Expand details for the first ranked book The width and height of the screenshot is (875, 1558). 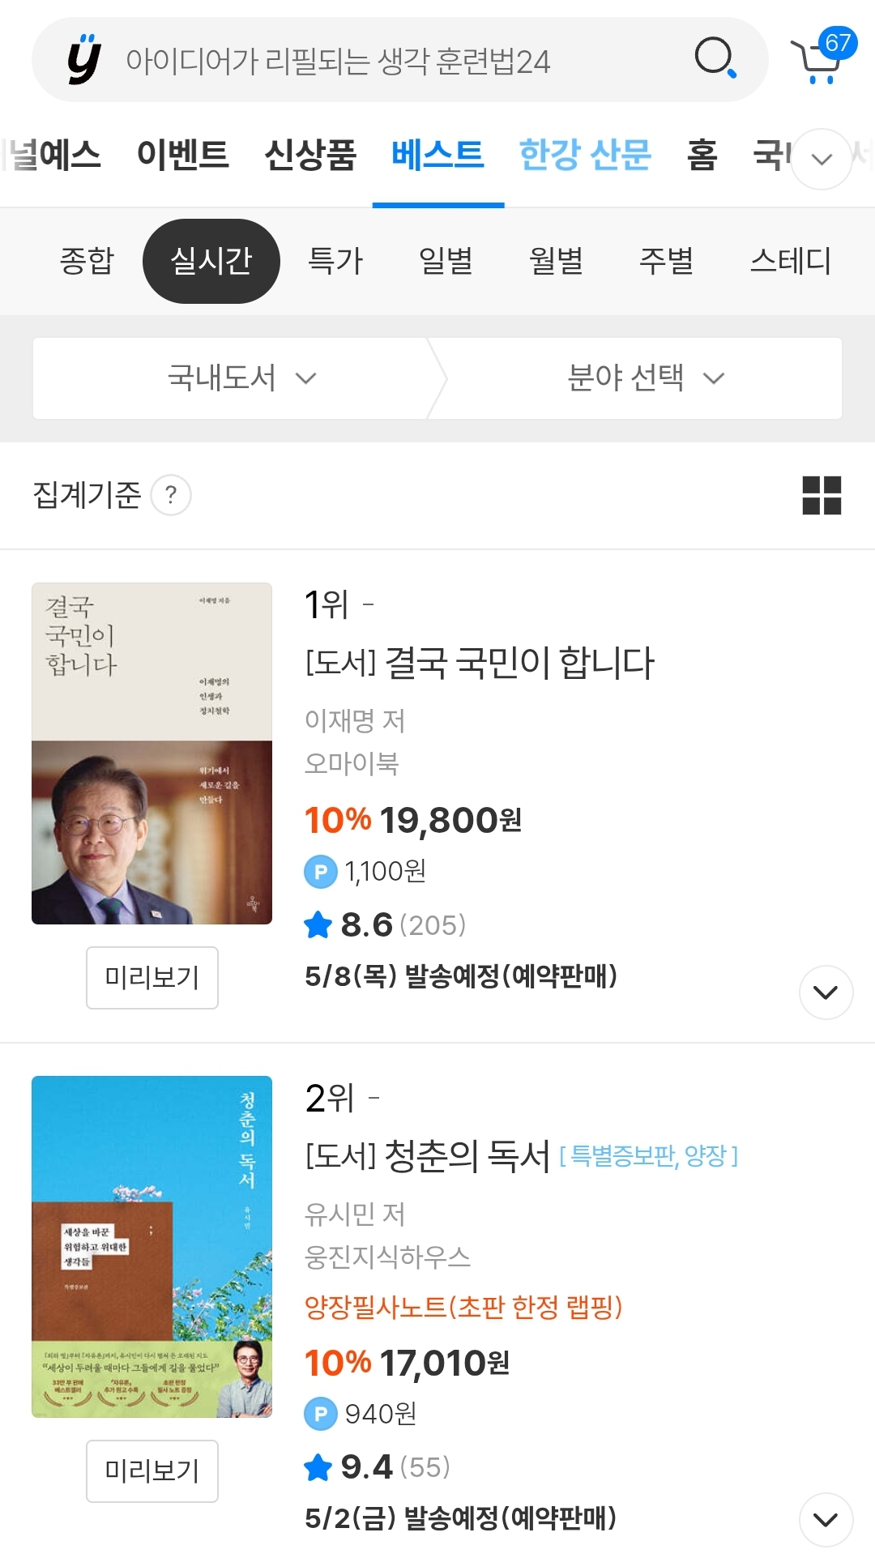coord(825,992)
